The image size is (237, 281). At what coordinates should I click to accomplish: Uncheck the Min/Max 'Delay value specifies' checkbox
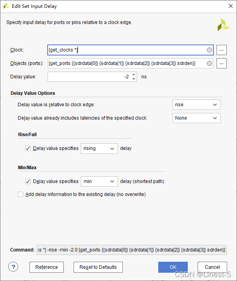[28, 181]
